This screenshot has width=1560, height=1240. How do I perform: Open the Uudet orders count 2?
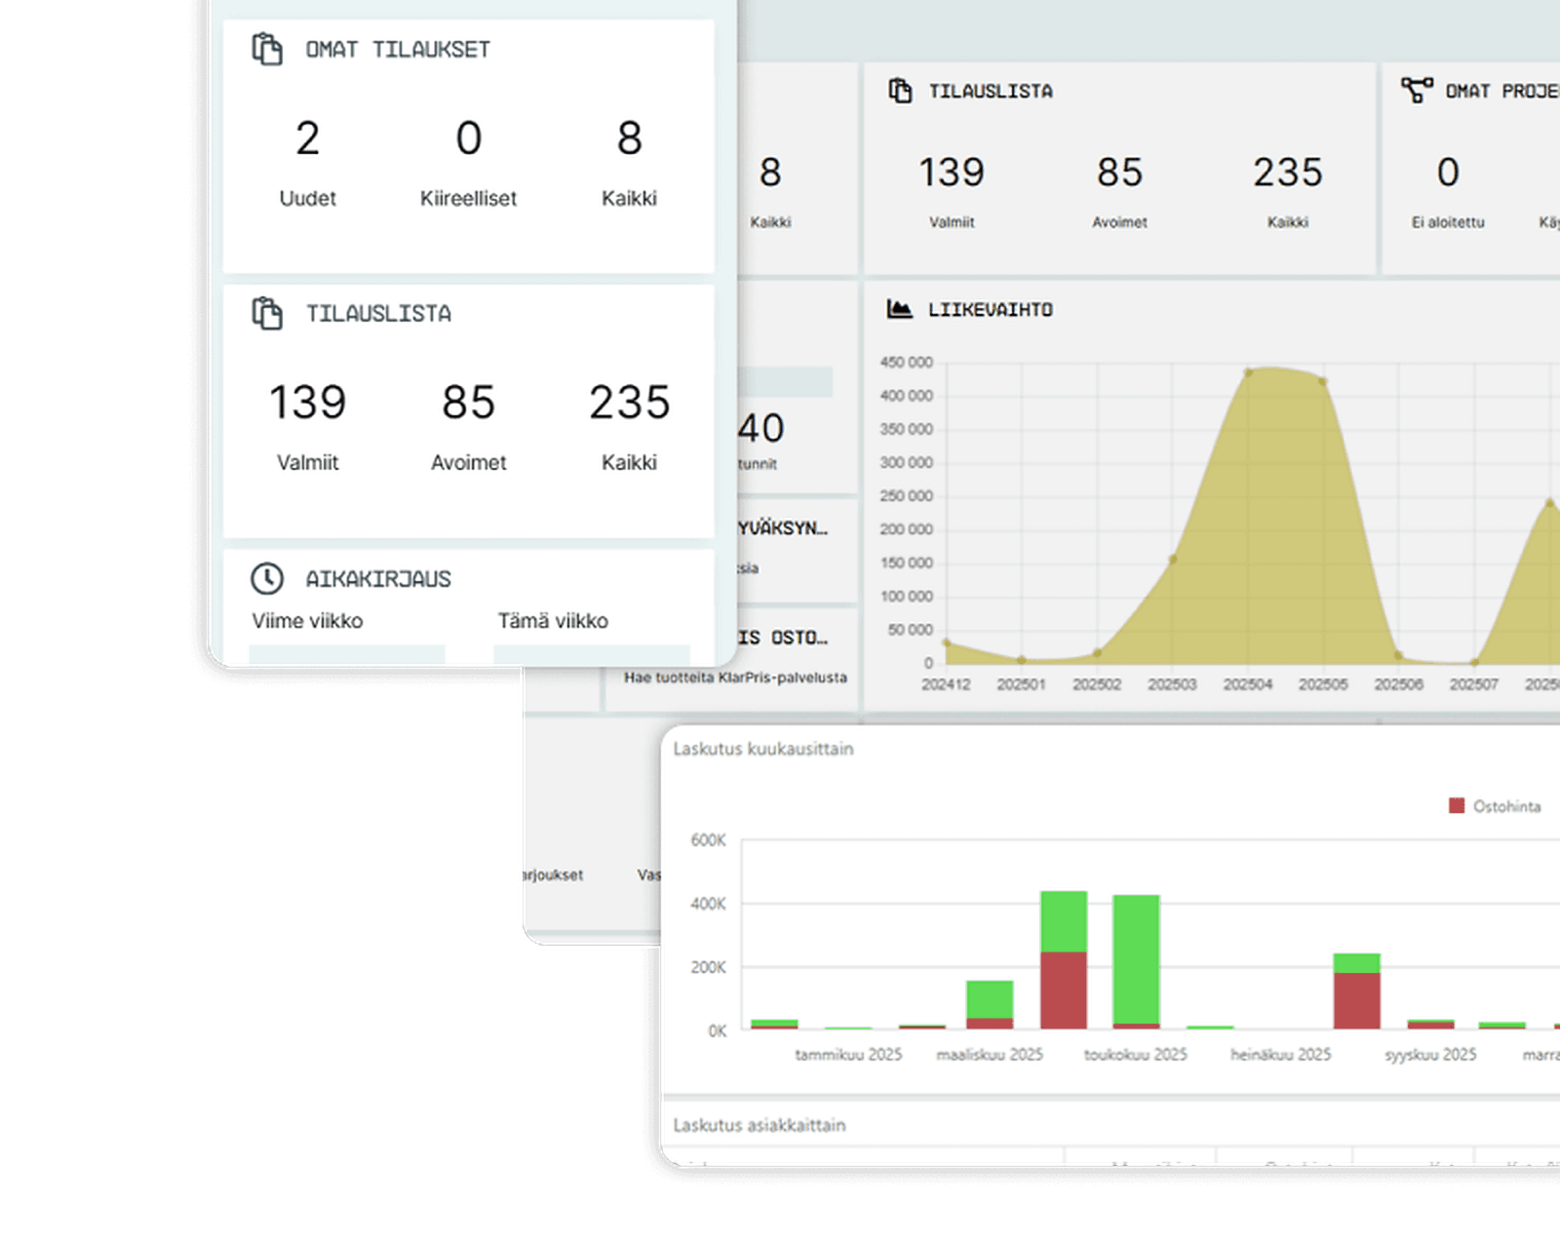307,138
